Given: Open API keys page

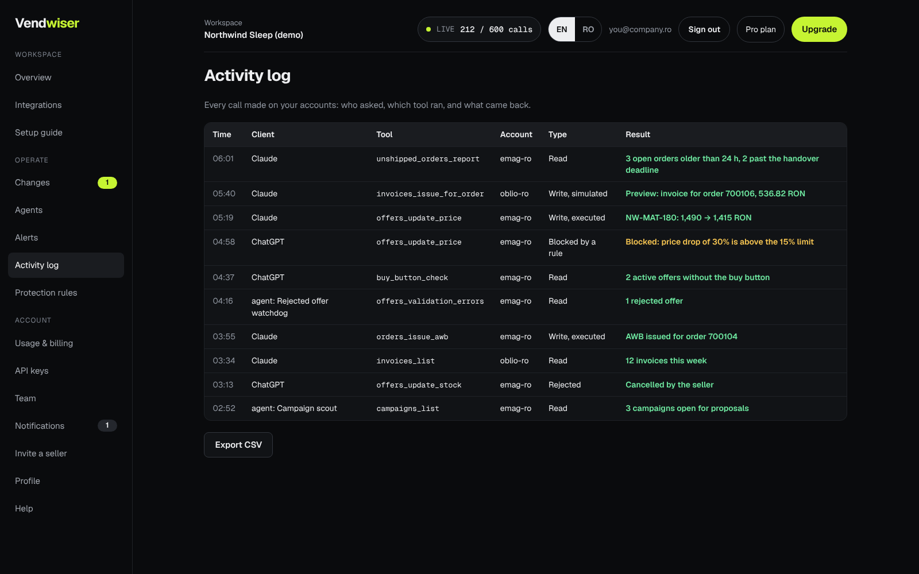Looking at the screenshot, I should [x=66, y=371].
